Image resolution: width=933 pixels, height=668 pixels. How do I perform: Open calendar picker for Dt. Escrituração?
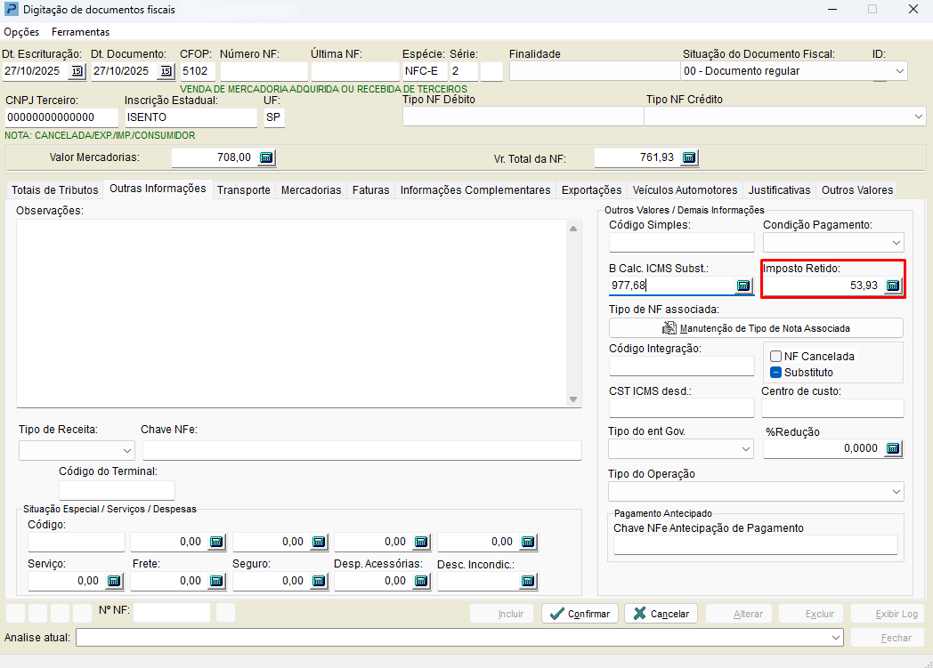click(x=77, y=71)
